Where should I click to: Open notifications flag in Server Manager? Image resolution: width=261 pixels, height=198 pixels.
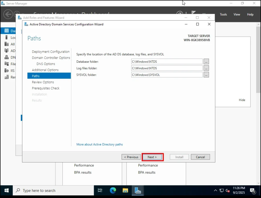(x=193, y=12)
